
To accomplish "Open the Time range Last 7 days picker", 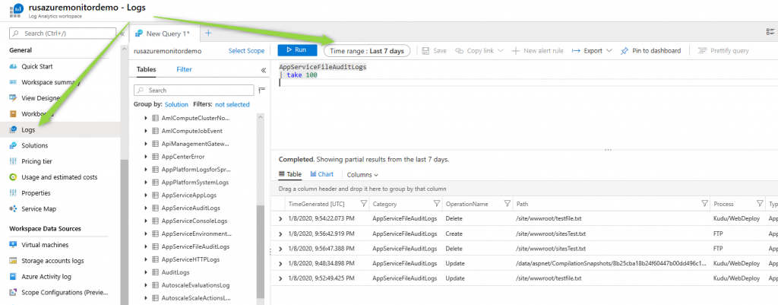I will coord(367,51).
